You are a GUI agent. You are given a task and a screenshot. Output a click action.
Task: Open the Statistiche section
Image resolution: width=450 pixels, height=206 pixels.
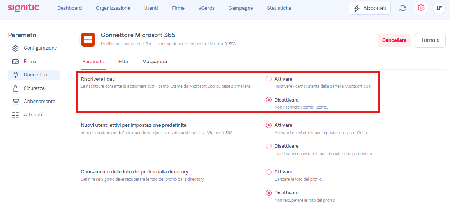[279, 8]
